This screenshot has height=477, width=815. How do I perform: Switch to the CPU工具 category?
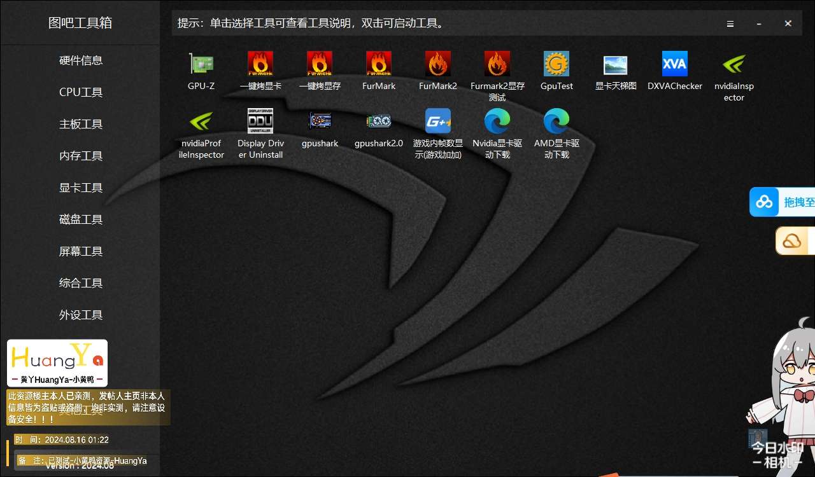point(81,92)
